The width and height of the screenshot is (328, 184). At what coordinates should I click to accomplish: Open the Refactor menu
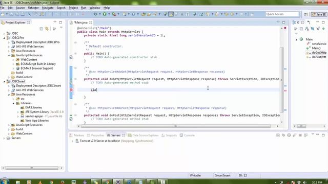(x=33, y=8)
